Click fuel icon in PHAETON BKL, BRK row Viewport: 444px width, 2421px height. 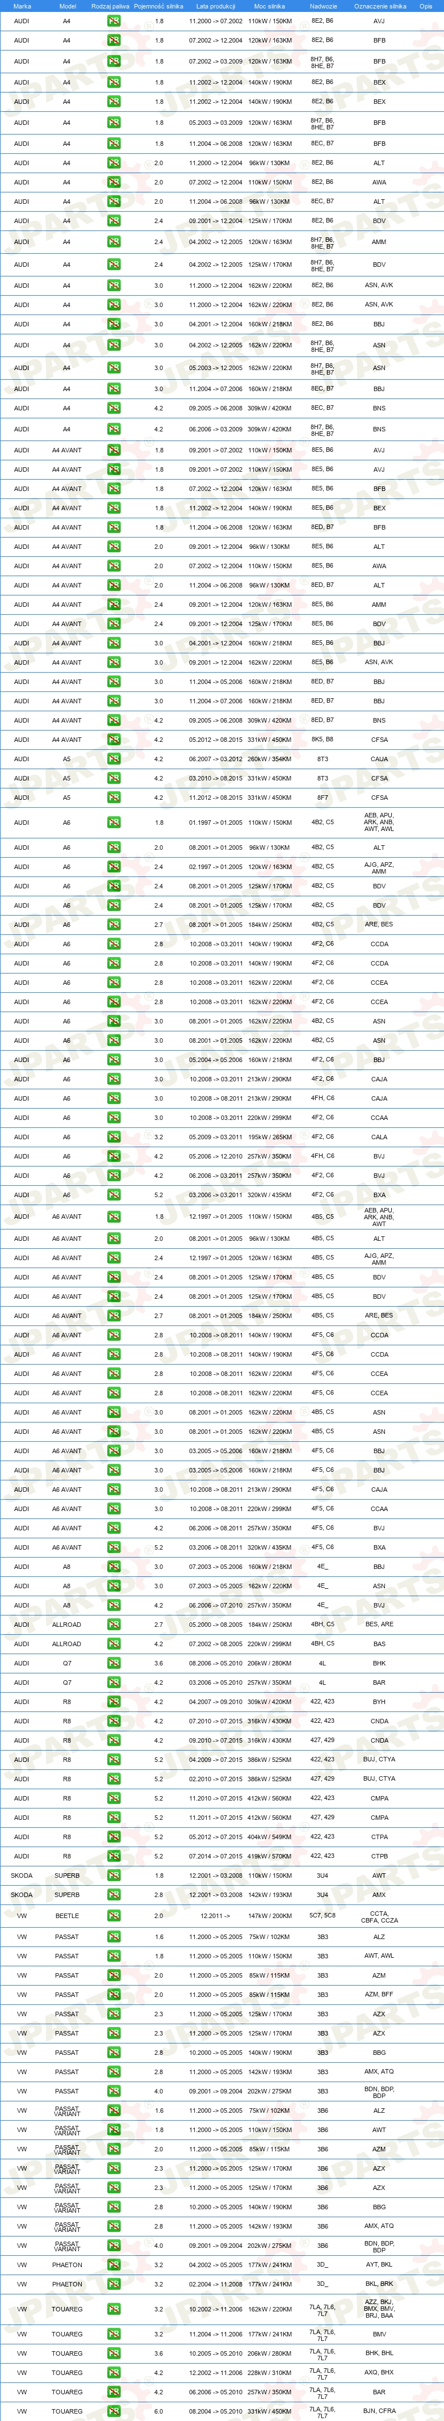tap(114, 2284)
